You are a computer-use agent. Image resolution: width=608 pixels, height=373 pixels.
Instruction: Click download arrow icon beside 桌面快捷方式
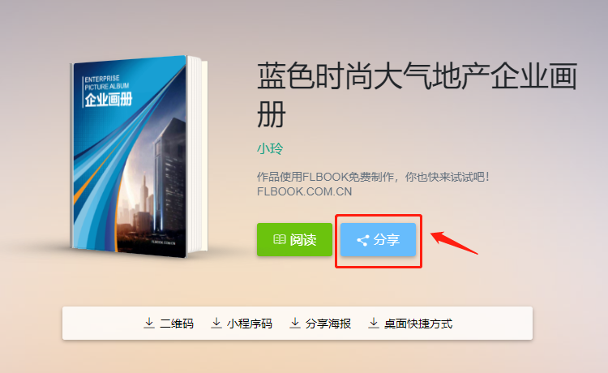point(374,323)
